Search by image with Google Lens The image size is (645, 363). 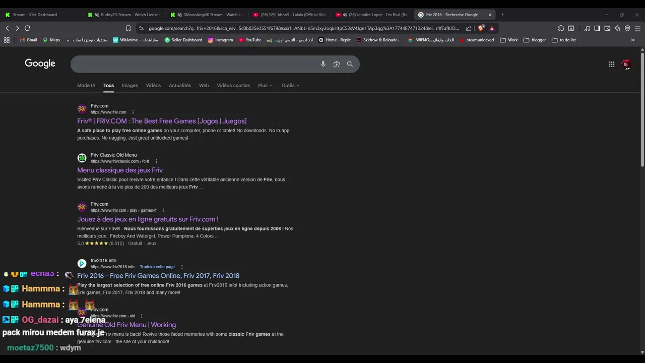(x=337, y=64)
